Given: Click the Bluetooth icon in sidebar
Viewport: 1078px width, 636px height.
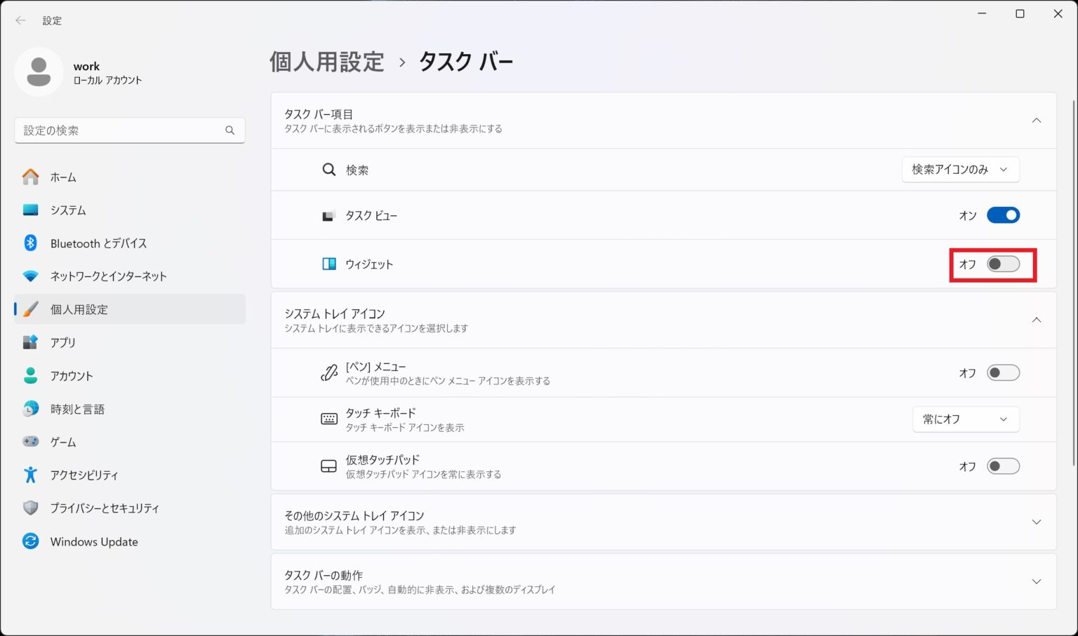Looking at the screenshot, I should coord(30,243).
